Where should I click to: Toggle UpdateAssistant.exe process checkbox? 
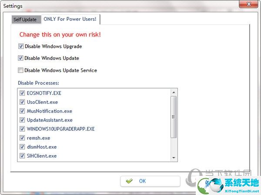22,120
